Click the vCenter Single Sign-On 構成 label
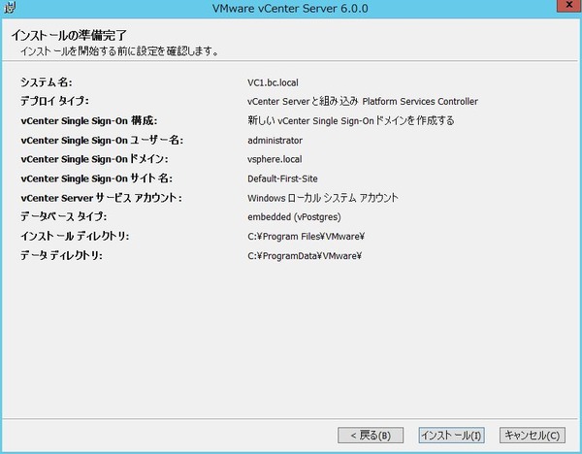This screenshot has width=582, height=454. [89, 120]
